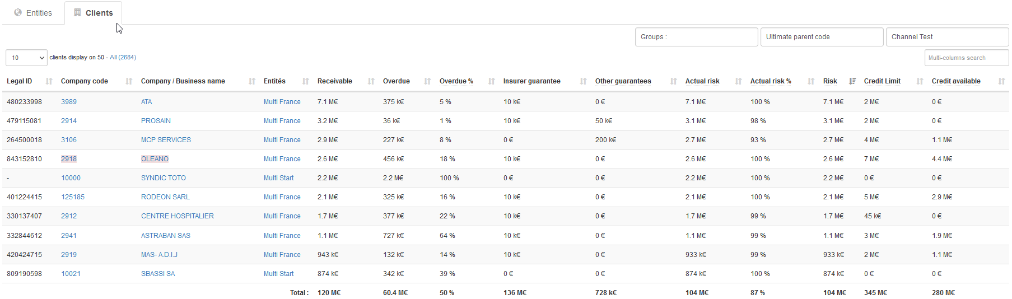Click the Channel Test filter field
Viewport: 1012px width, 299px height.
(946, 37)
